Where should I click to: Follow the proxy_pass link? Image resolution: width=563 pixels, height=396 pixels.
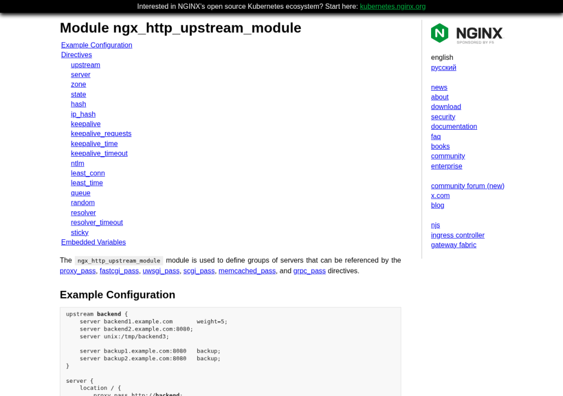tap(78, 271)
